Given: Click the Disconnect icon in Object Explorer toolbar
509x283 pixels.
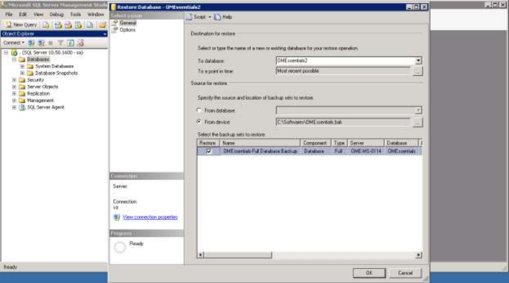Looking at the screenshot, I should (x=41, y=43).
